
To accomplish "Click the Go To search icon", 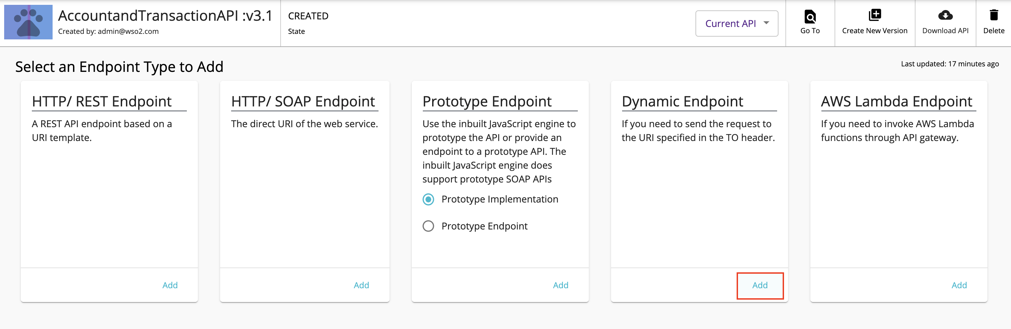I will point(810,17).
